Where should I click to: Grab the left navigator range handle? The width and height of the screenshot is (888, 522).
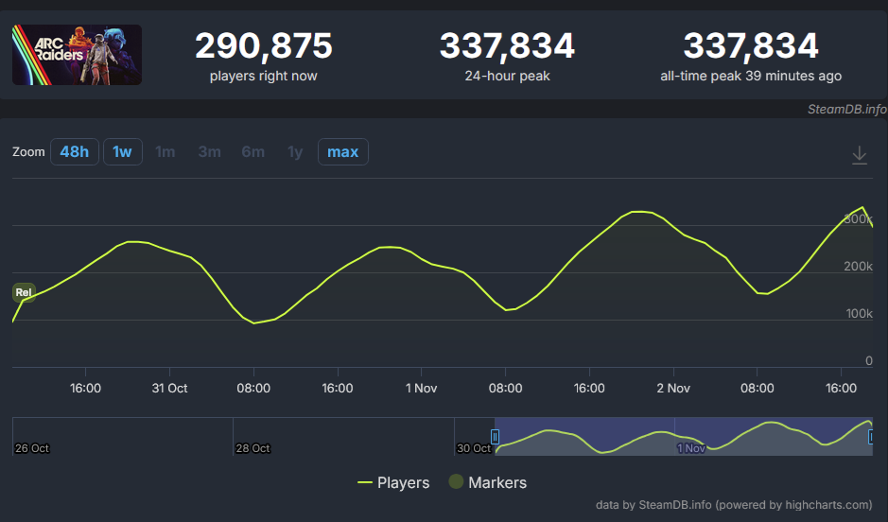(x=495, y=436)
